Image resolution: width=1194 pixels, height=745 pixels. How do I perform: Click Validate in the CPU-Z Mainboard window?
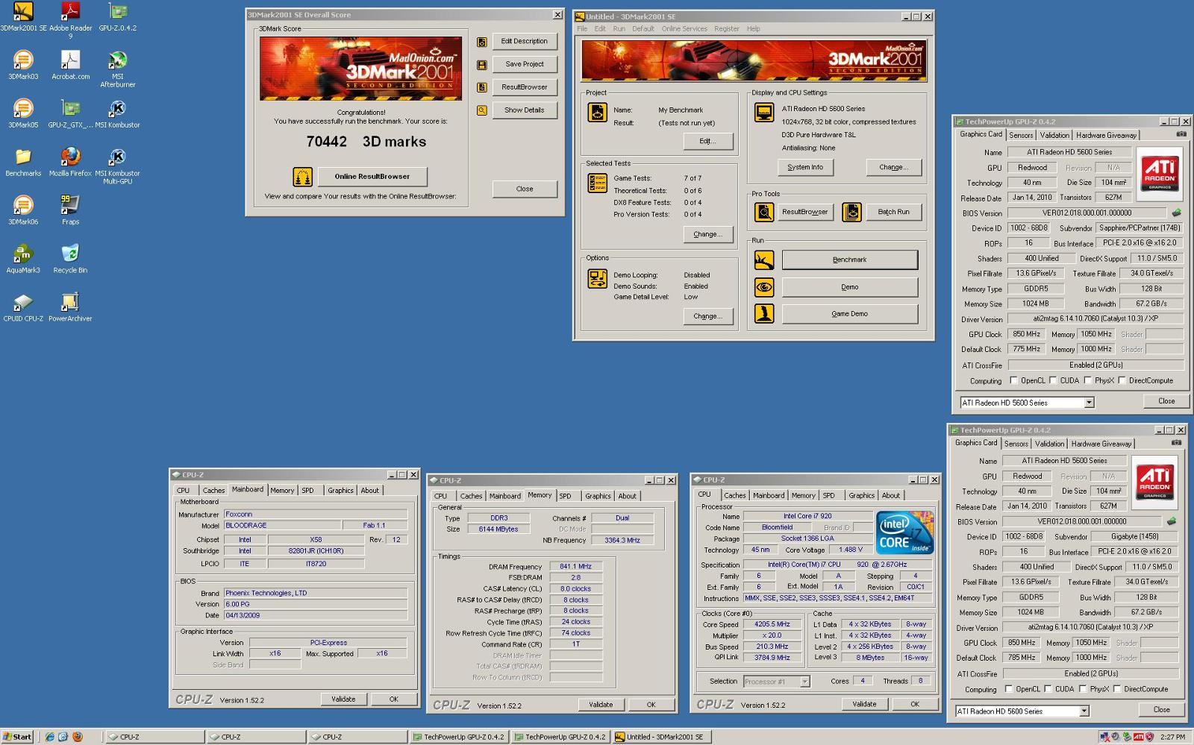click(343, 700)
